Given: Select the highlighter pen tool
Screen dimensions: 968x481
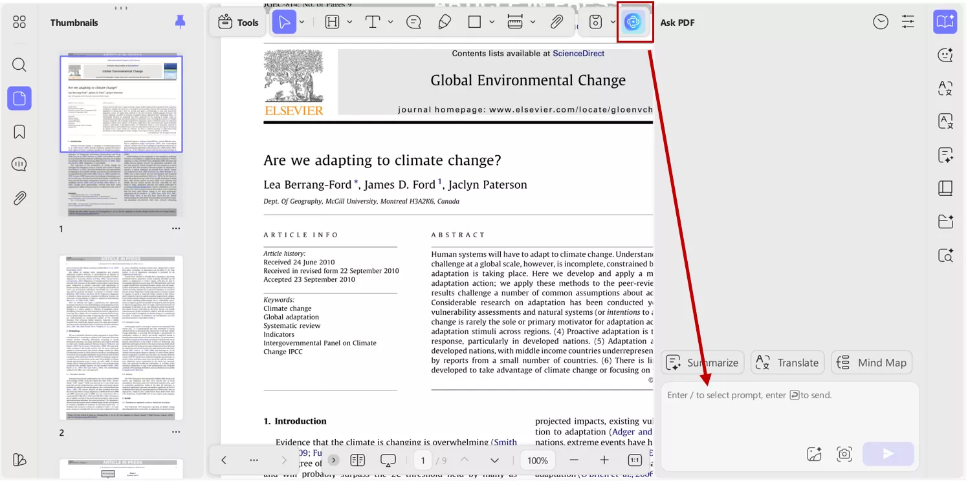Looking at the screenshot, I should (445, 23).
